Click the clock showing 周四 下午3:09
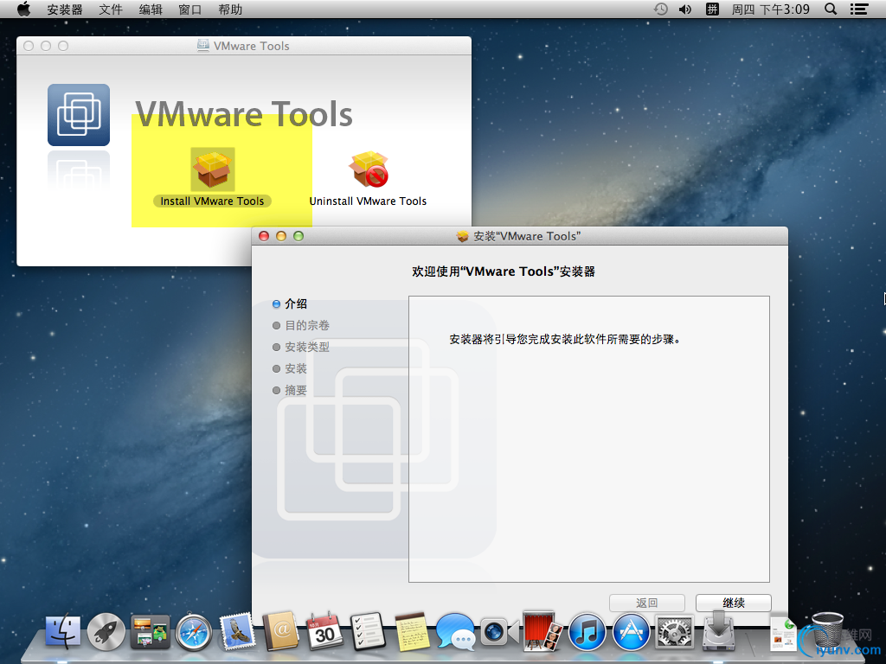The width and height of the screenshot is (886, 664). [771, 10]
